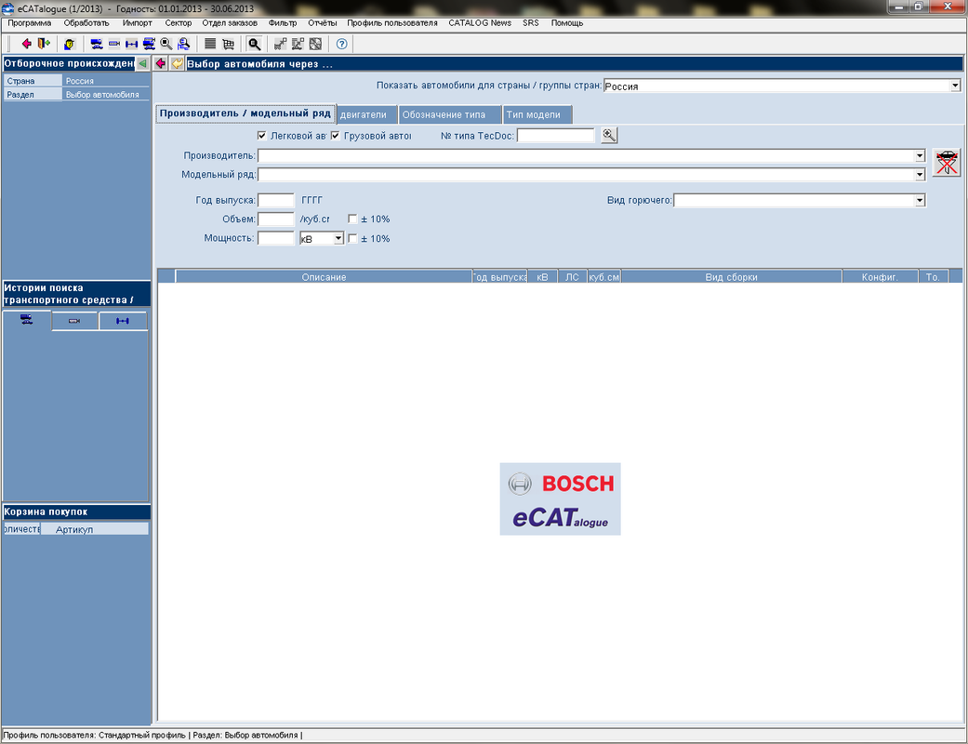Click the pink back arrow in the main toolbar
Screen dimensions: 968x744
[x=26, y=44]
